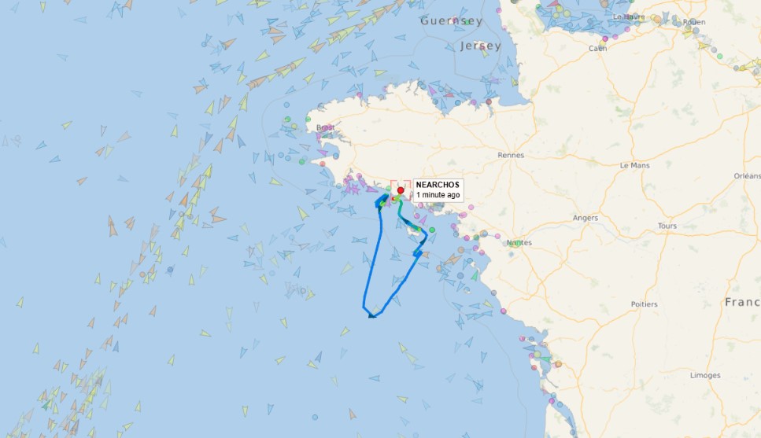
Task: Click the Orléans city label
Action: [x=748, y=175]
